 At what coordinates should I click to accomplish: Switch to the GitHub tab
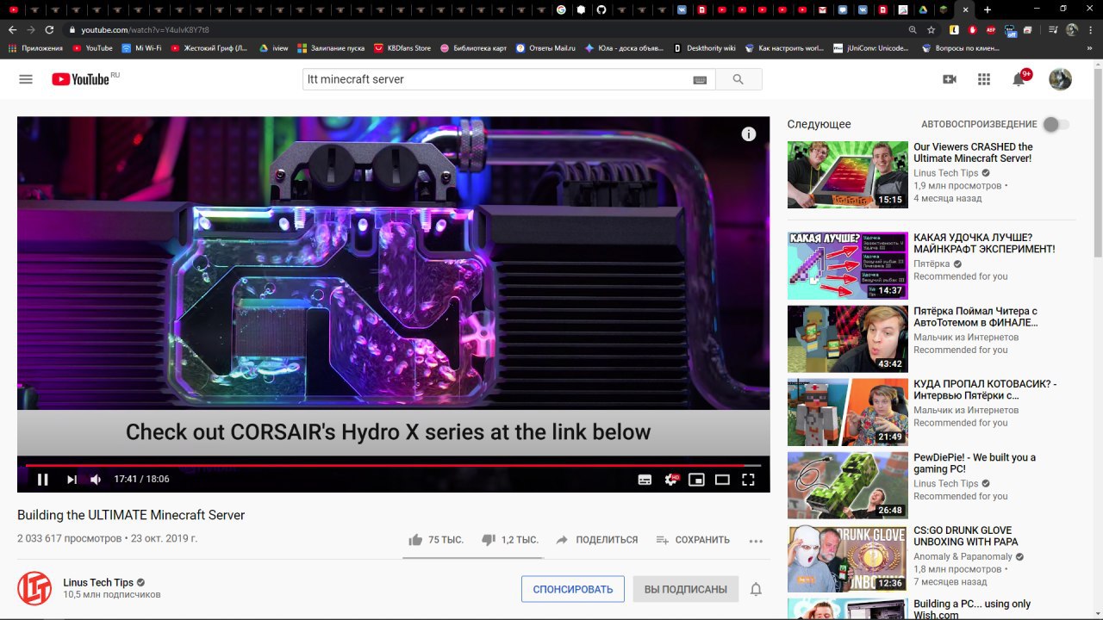(601, 9)
